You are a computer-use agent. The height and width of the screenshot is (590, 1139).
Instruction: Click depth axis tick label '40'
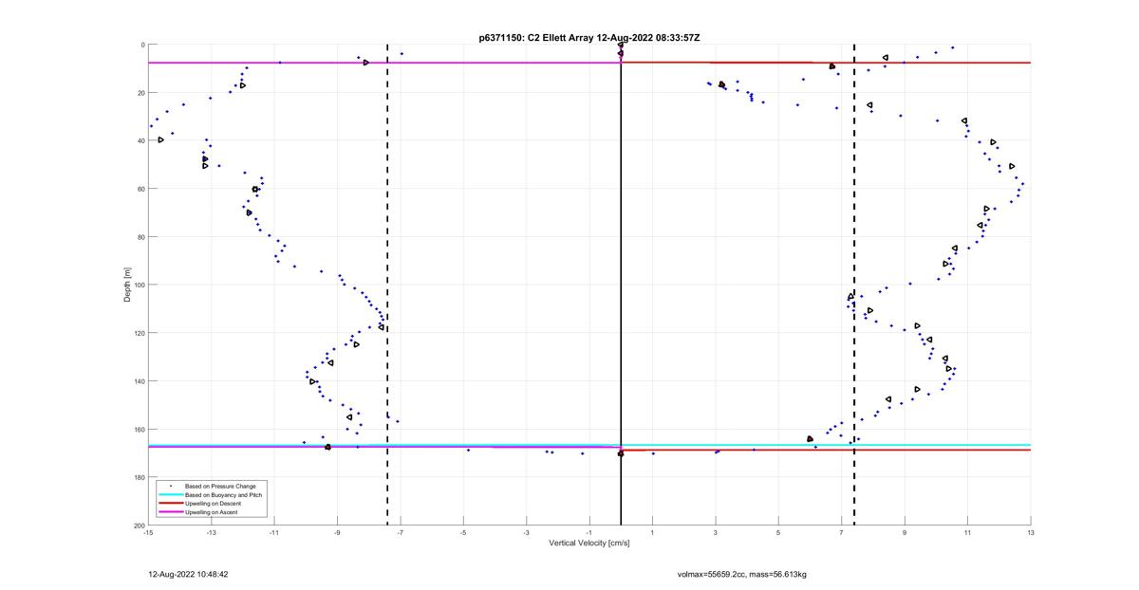[140, 140]
